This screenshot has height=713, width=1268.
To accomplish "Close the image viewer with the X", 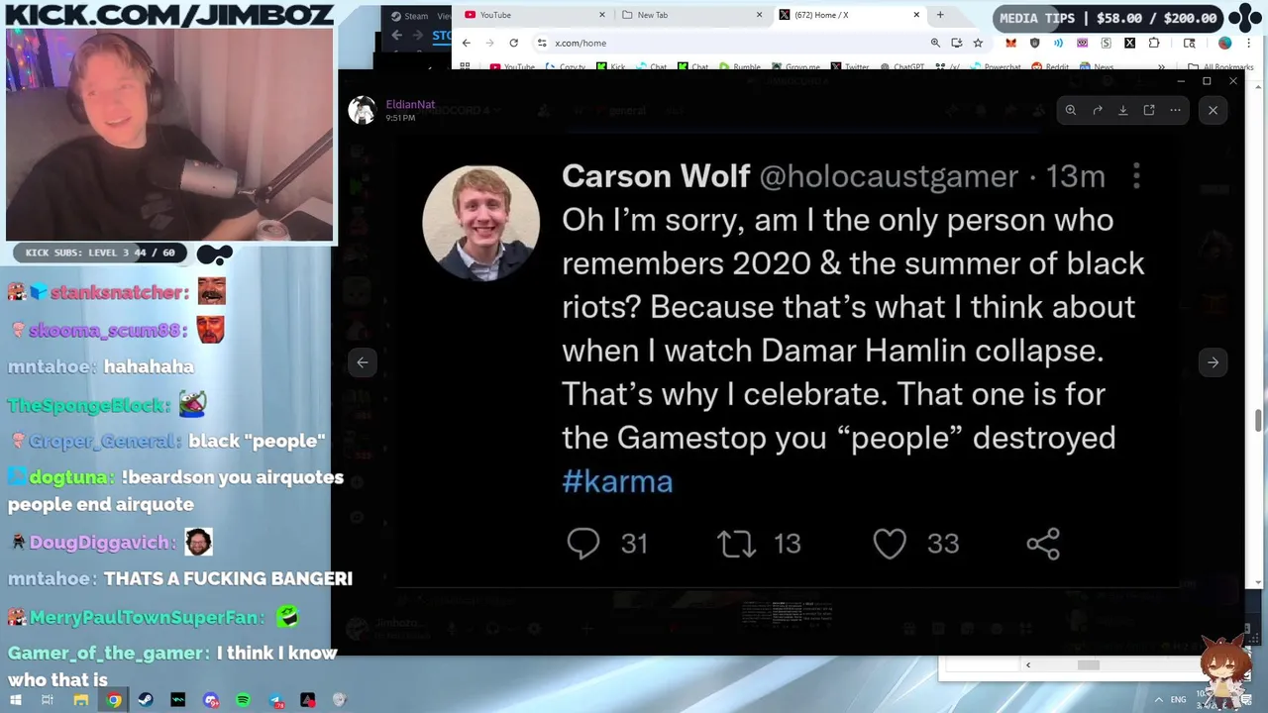I will (x=1213, y=110).
